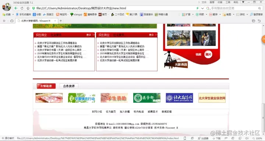
Task: Expand the 游戏 games dropdown
Action: pyautogui.click(x=247, y=15)
